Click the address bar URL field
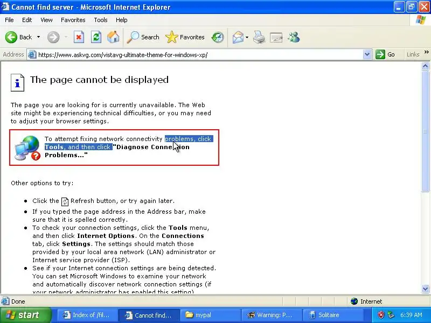This screenshot has width=431, height=323. (199, 55)
